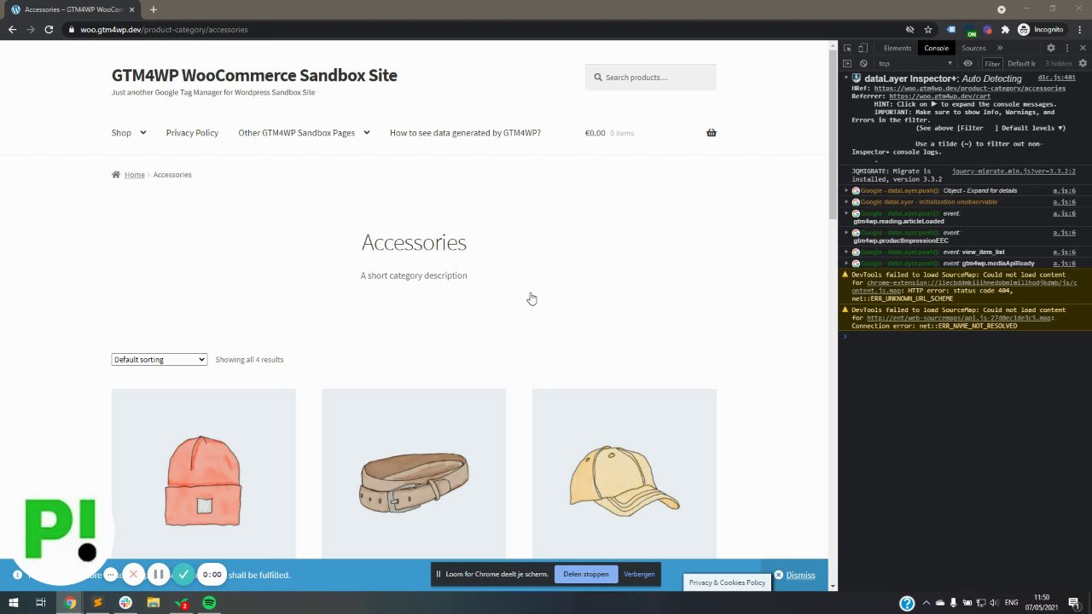Click the Home breadcrumb link
Image resolution: width=1092 pixels, height=614 pixels.
tap(135, 175)
